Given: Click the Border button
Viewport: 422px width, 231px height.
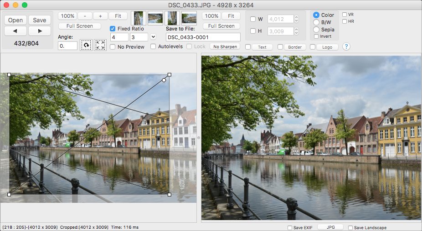Looking at the screenshot, I should 295,47.
